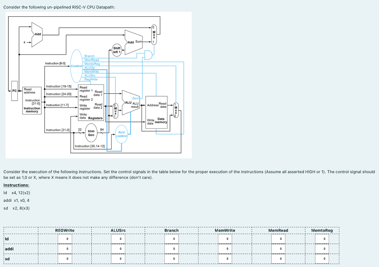This screenshot has width=379, height=267.
Task: Open the Branch selector for the sd row
Action: [x=171, y=258]
